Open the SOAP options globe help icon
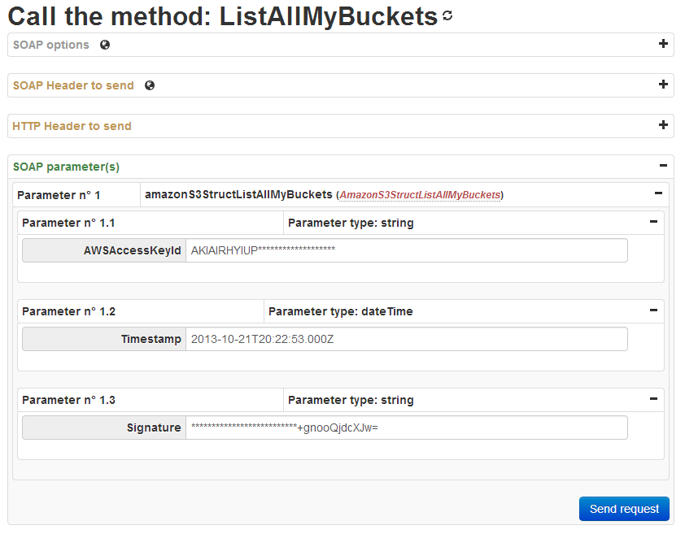The width and height of the screenshot is (685, 534). pyautogui.click(x=105, y=45)
